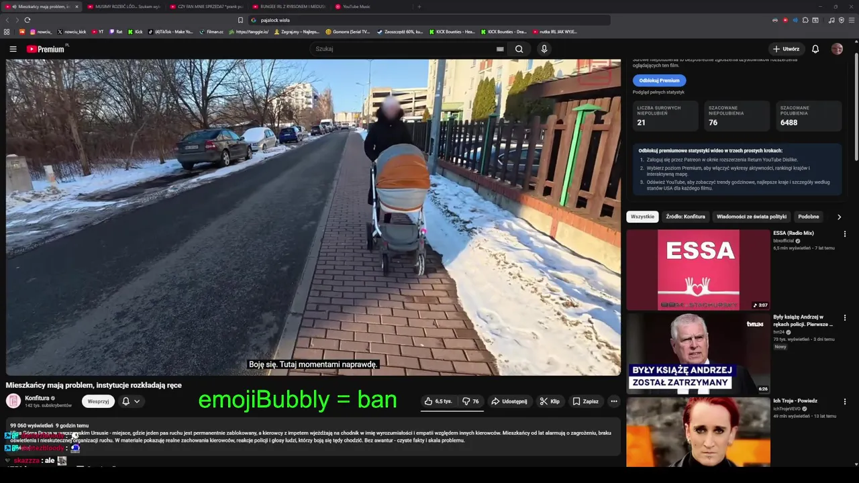Click the main video player area
The height and width of the screenshot is (483, 859).
(x=313, y=217)
